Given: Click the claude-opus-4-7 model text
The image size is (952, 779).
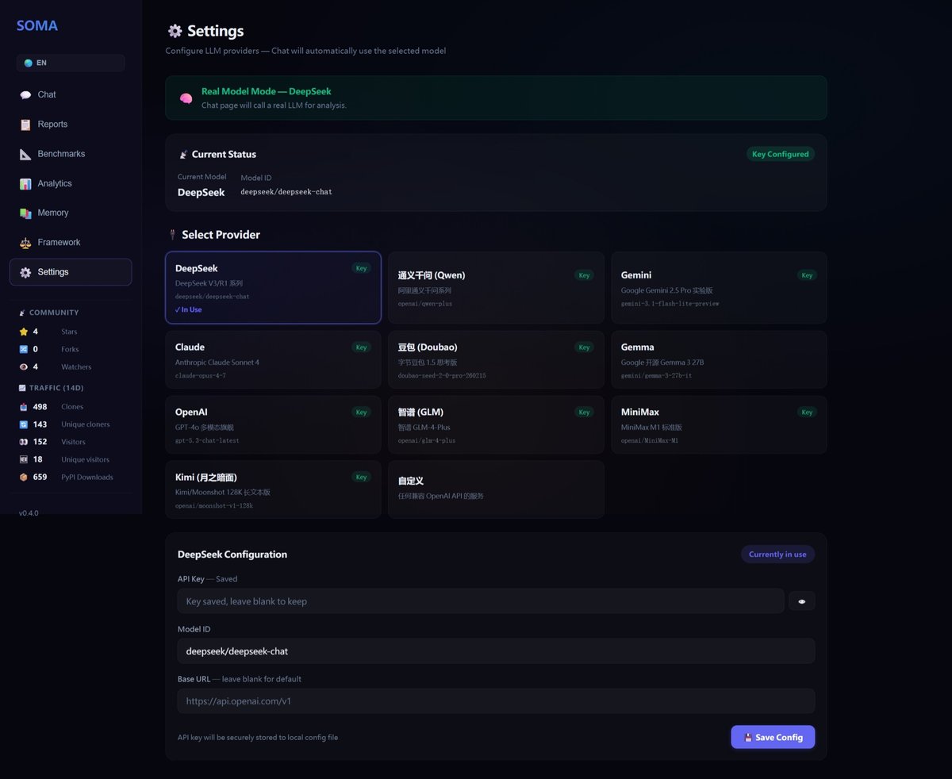Looking at the screenshot, I should [x=201, y=376].
